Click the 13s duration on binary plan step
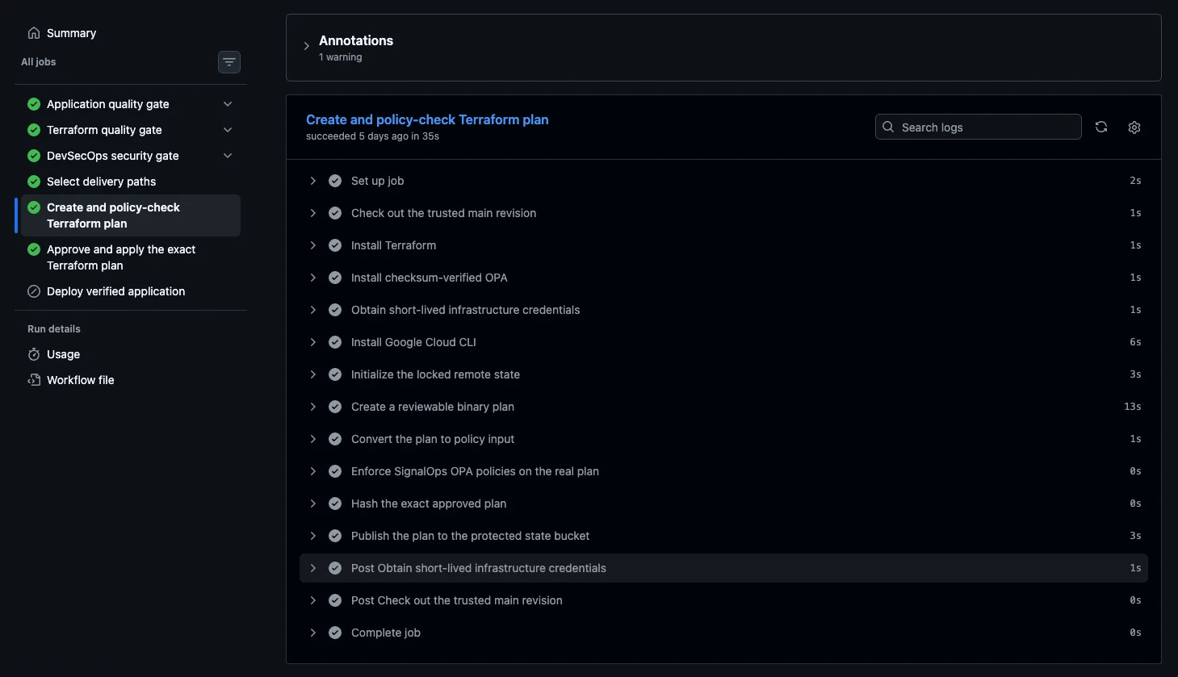1178x677 pixels. click(1132, 407)
